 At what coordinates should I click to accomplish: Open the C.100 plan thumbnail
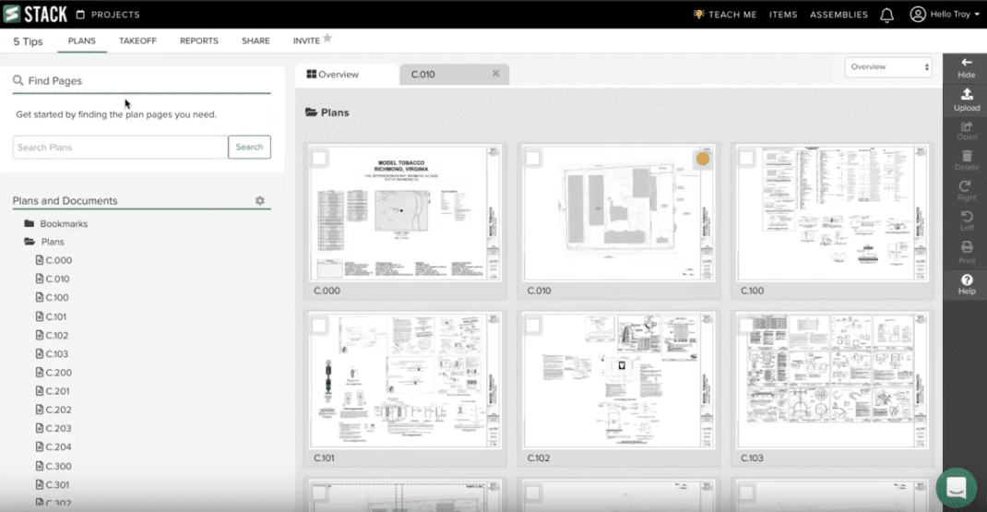(832, 214)
